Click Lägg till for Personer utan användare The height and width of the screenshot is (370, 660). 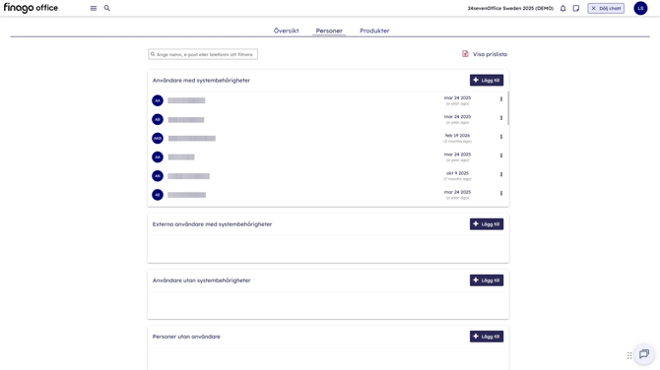pyautogui.click(x=487, y=337)
